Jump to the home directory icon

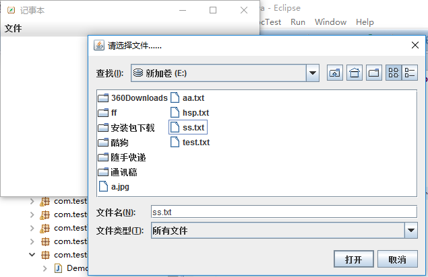coord(355,73)
